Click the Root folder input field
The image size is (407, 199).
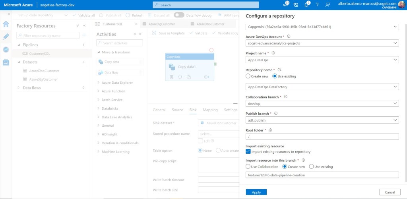pyautogui.click(x=322, y=136)
